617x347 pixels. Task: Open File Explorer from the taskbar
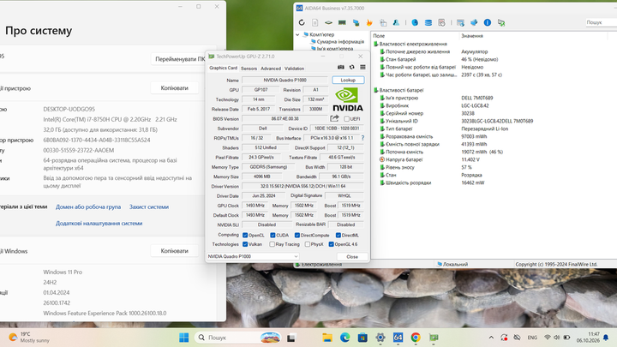[x=327, y=338]
